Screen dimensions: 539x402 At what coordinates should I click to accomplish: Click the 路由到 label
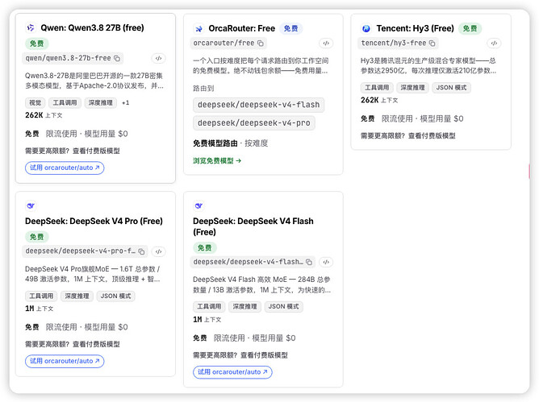203,89
